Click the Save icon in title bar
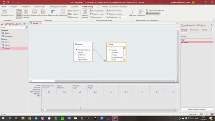The height and width of the screenshot is (121, 215). tap(4, 2)
